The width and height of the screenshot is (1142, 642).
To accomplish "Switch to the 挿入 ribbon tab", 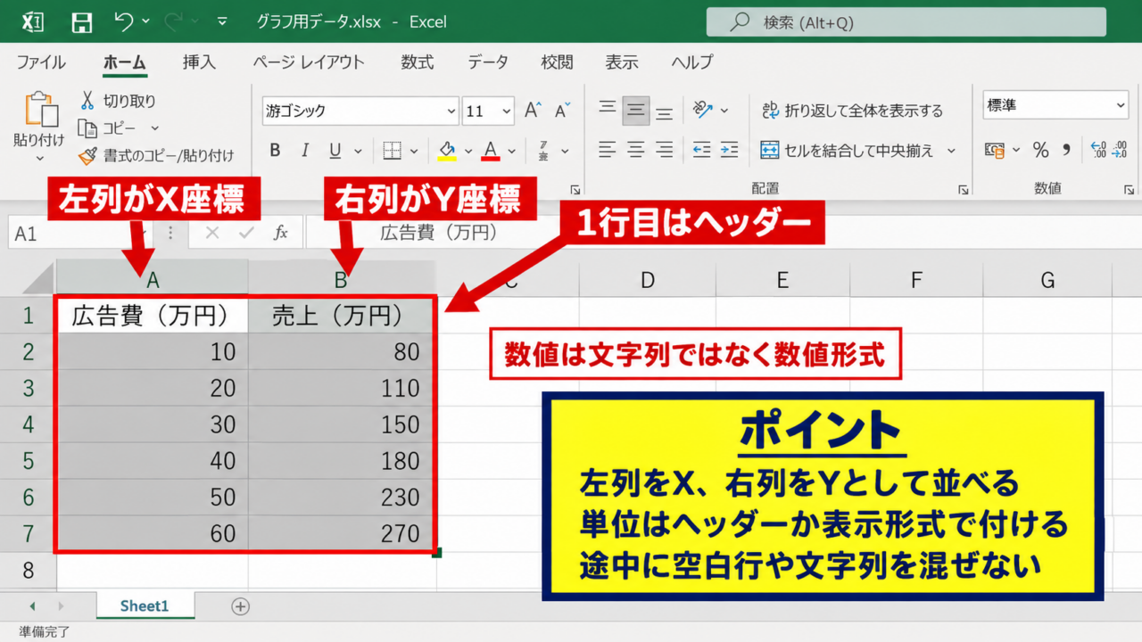I will [x=199, y=62].
